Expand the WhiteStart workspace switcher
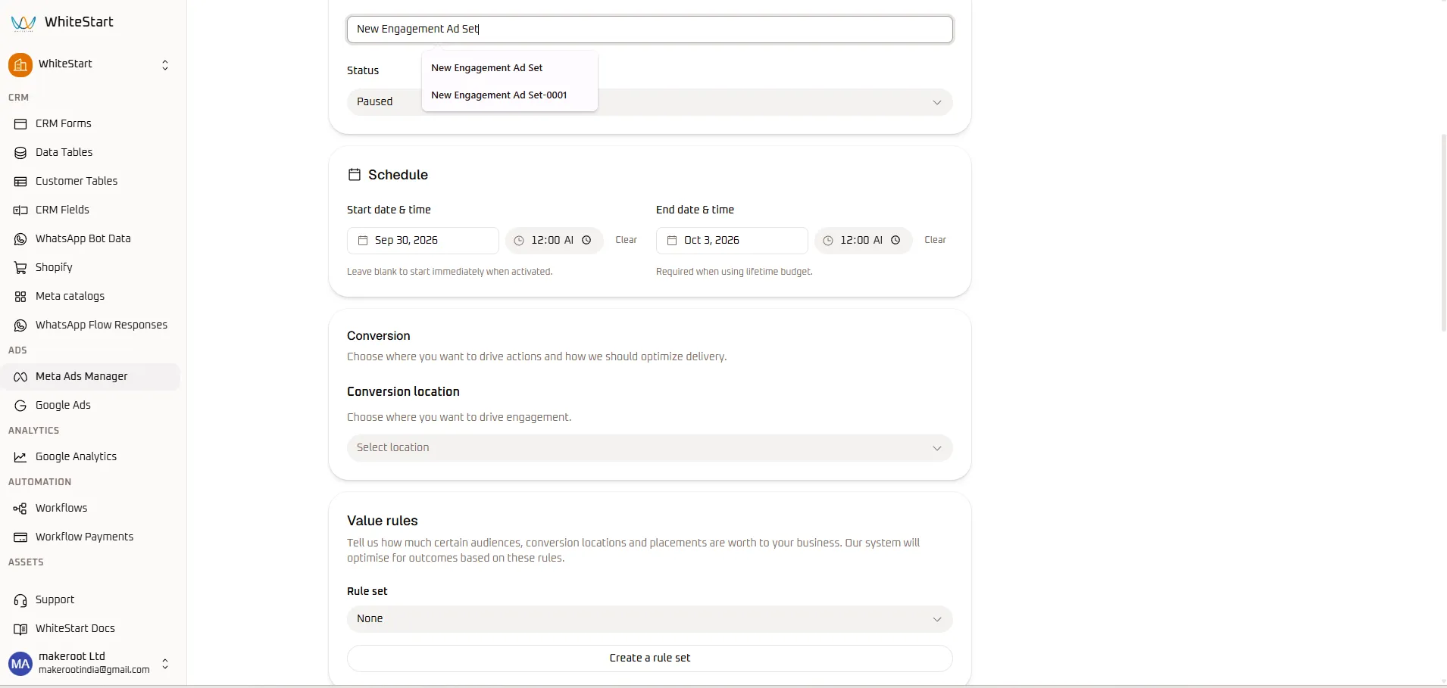1447x688 pixels. pos(165,65)
